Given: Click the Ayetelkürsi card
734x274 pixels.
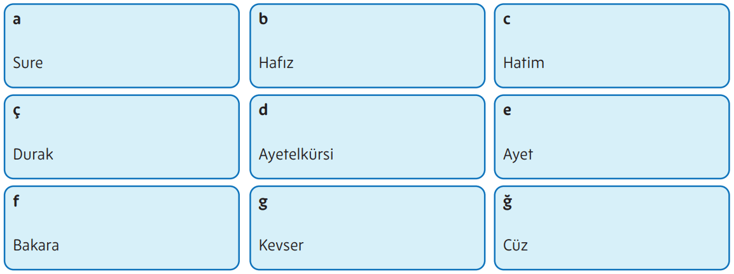Looking at the screenshot, I should [x=367, y=137].
